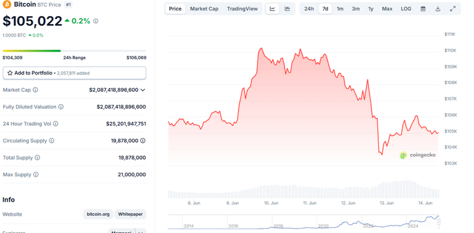Image resolution: width=474 pixels, height=233 pixels.
Task: Expand chart to fullscreen icon
Action: [452, 9]
